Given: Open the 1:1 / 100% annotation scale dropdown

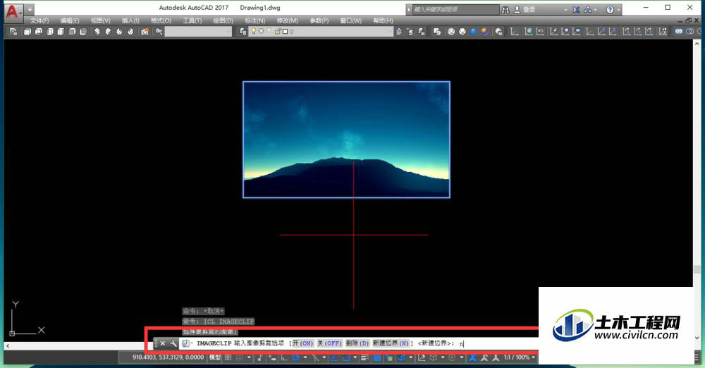Looking at the screenshot, I should (520, 357).
